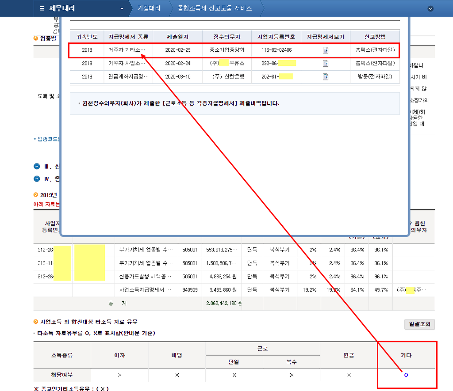Open 종합소득세 신고도움 서비스 breadcrumb tab

(x=215, y=8)
